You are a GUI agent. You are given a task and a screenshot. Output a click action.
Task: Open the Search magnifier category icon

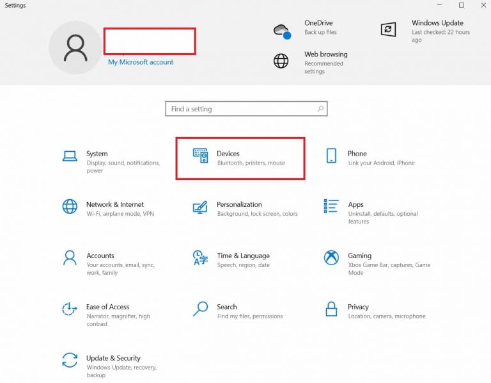point(200,309)
